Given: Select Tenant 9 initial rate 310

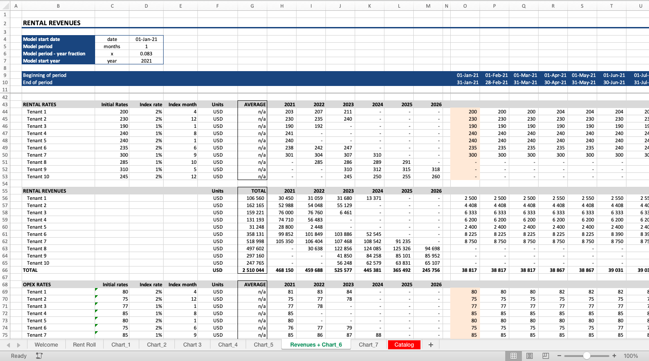Looking at the screenshot, I should (x=112, y=169).
